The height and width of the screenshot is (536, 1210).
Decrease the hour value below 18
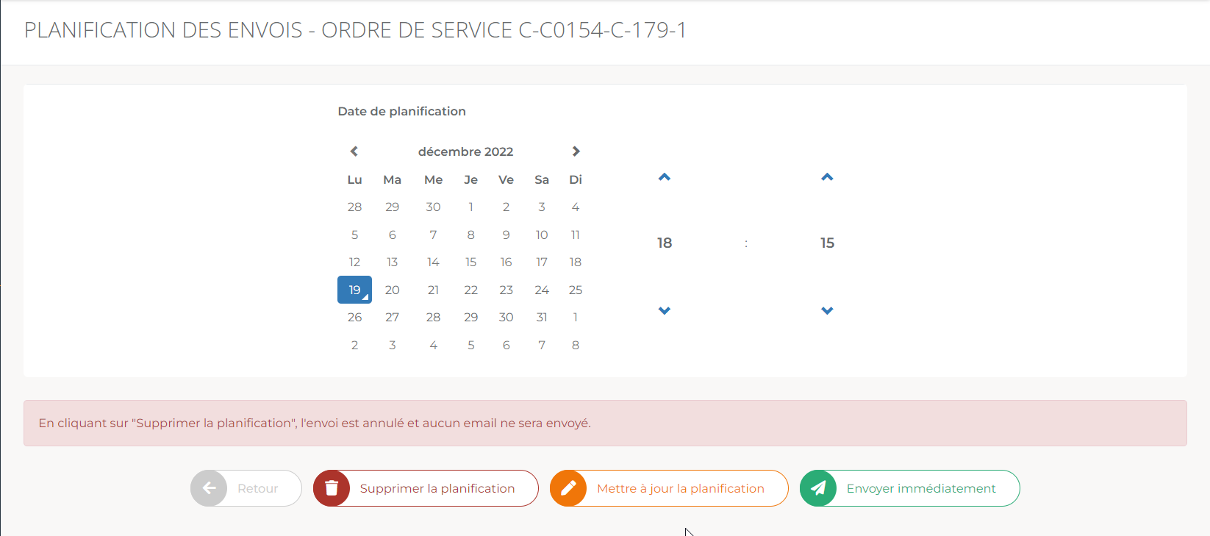click(x=665, y=310)
